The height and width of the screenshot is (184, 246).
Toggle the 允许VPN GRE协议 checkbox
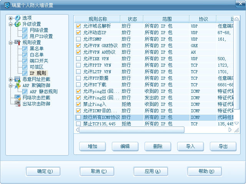[x=78, y=46]
